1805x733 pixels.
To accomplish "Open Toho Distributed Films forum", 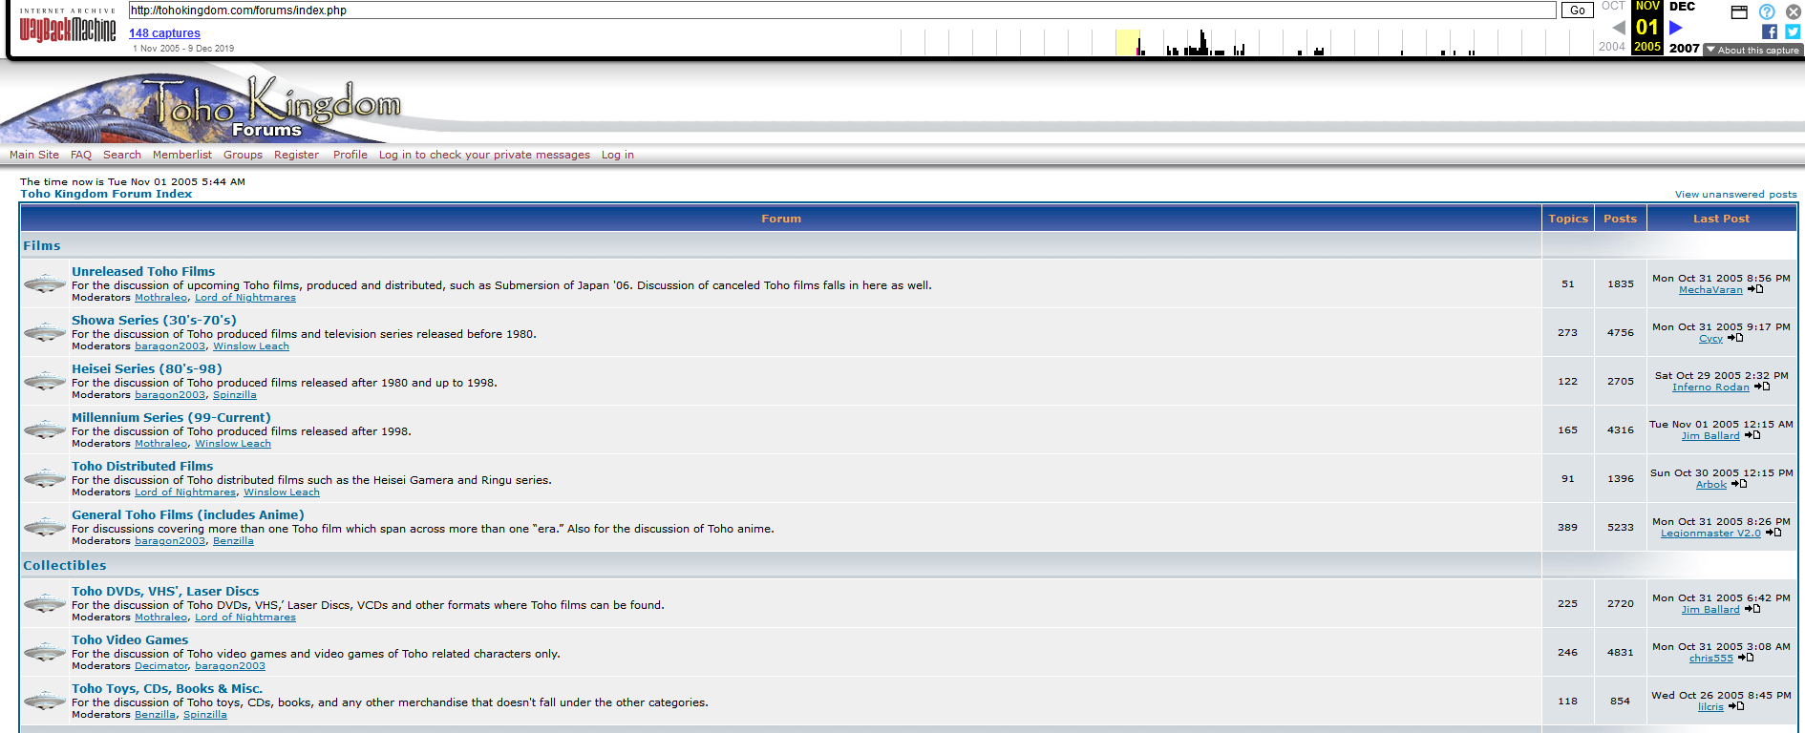I will coord(142,467).
